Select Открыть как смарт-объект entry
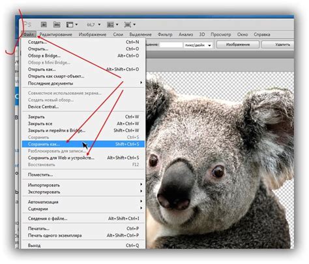309x264 pixels. [83, 76]
